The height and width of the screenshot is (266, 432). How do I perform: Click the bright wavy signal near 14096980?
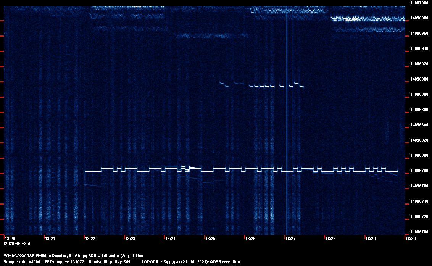tap(368, 19)
